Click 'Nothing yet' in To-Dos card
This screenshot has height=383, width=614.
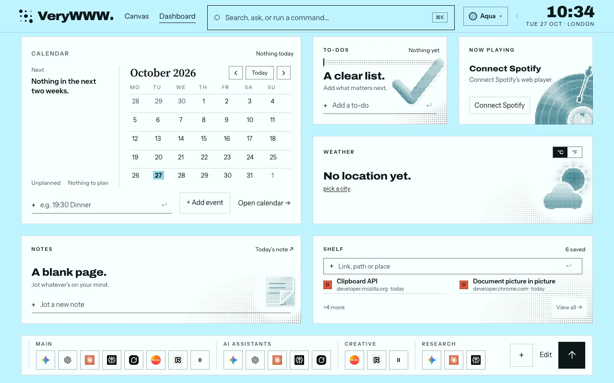click(x=424, y=50)
